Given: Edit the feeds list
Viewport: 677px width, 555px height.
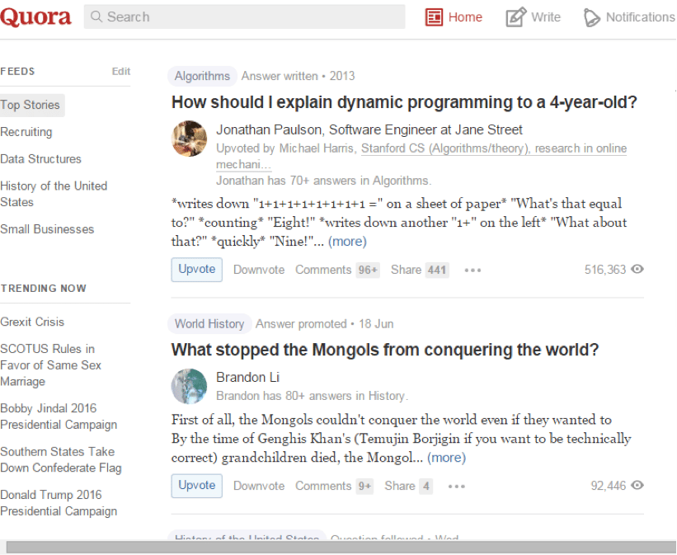Looking at the screenshot, I should pos(121,71).
